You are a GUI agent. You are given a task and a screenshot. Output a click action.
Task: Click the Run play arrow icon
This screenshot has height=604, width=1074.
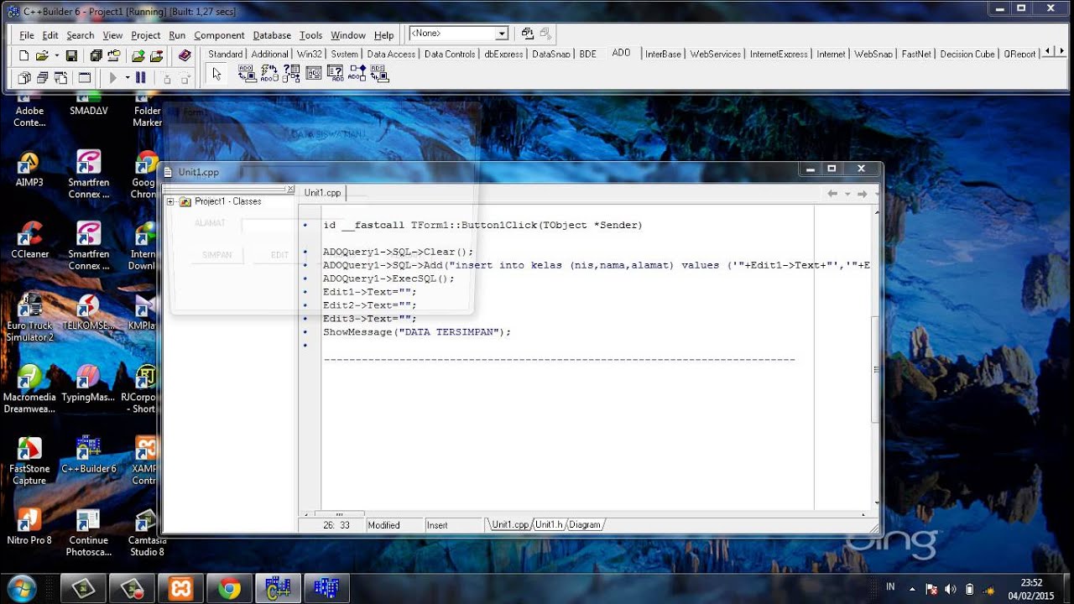[x=113, y=78]
